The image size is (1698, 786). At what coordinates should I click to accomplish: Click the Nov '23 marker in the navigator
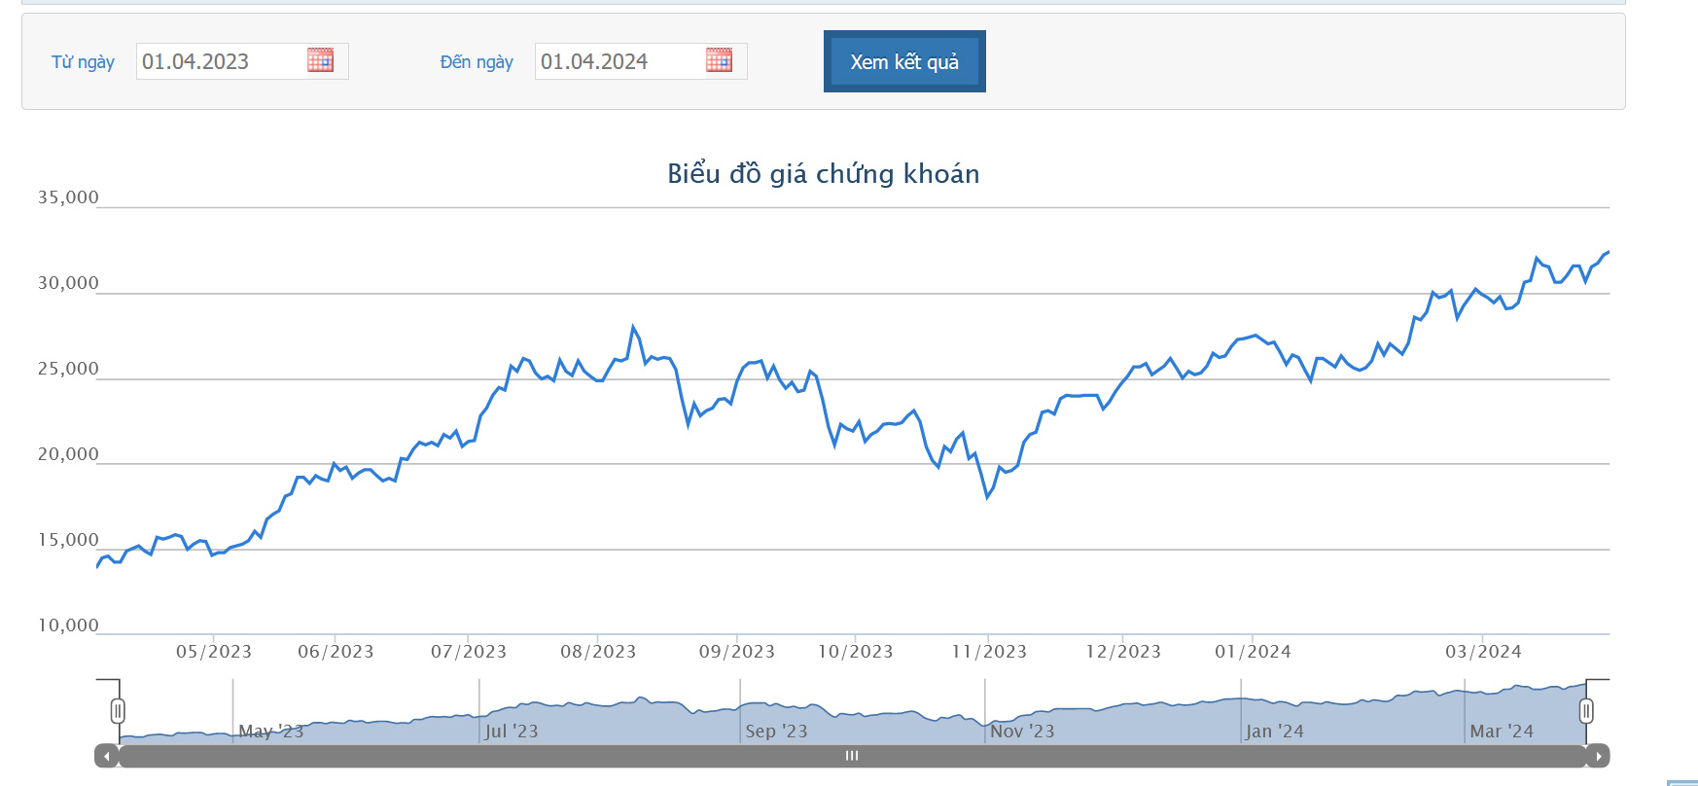click(1022, 731)
